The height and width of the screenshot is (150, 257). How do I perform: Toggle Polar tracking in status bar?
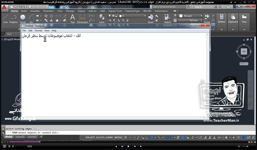(152, 137)
